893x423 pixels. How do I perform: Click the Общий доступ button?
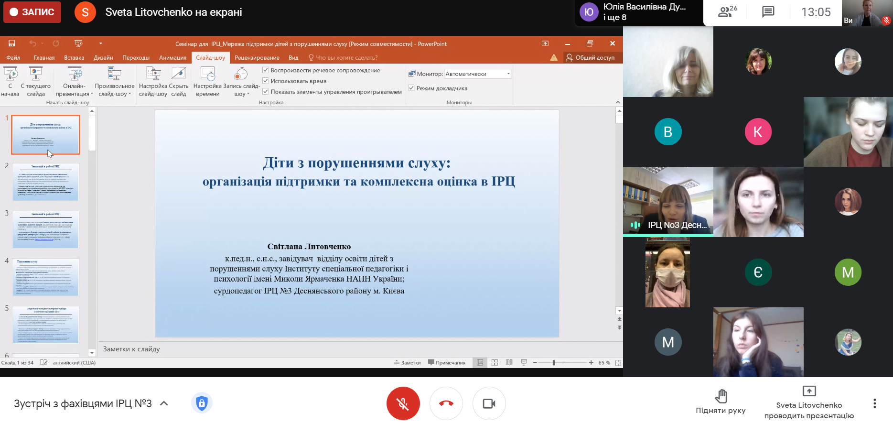[590, 58]
